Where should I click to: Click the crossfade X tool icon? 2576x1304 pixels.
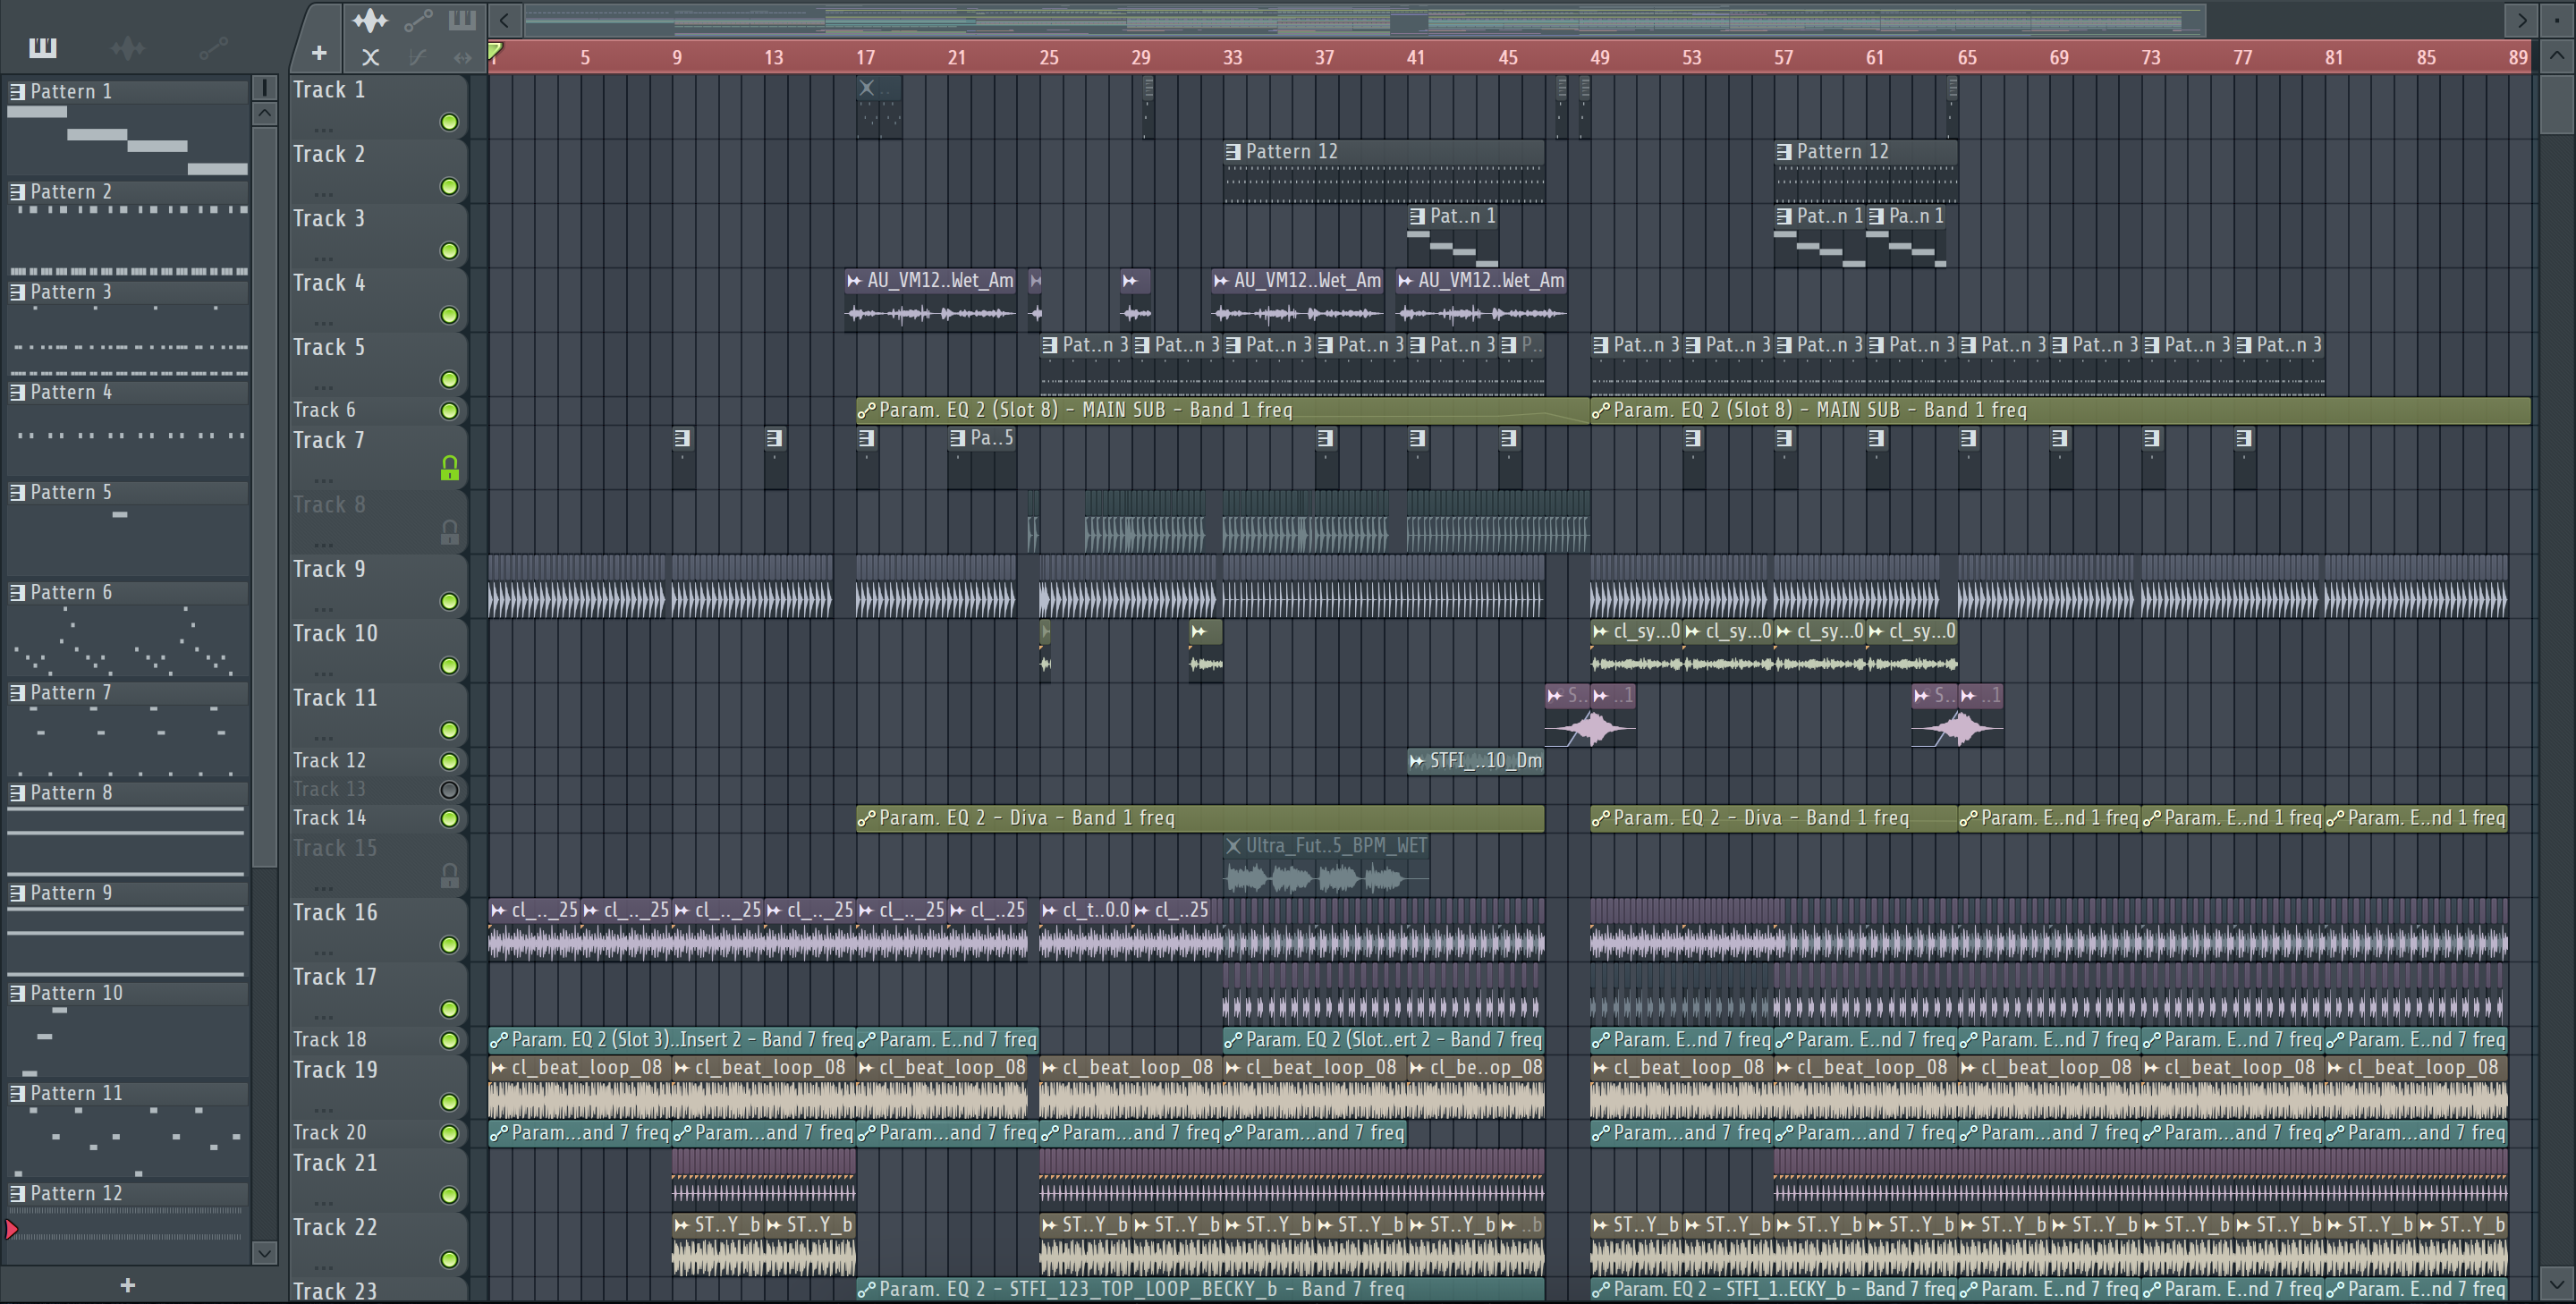click(x=370, y=57)
